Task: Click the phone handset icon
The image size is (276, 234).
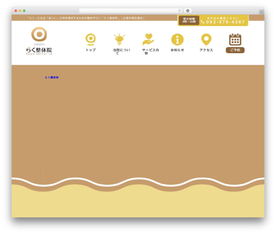Action: pos(203,22)
